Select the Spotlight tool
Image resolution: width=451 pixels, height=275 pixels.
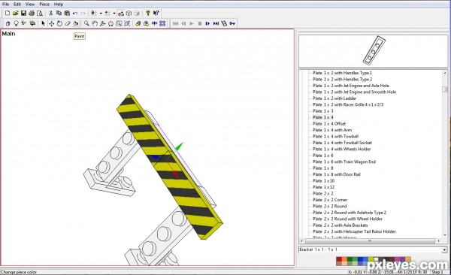click(x=24, y=23)
